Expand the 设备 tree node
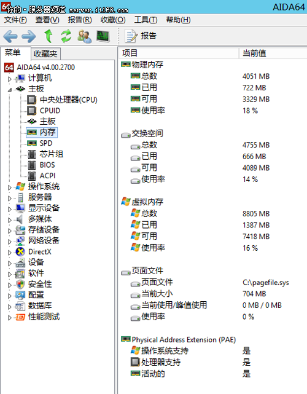Screen dimensions: 307x394 [10, 263]
